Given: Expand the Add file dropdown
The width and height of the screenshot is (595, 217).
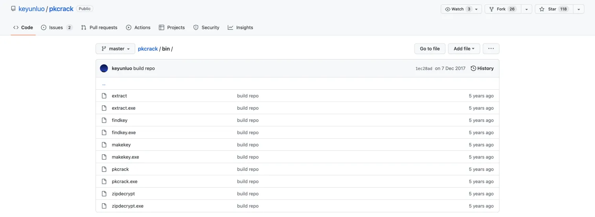Looking at the screenshot, I should pos(464,49).
